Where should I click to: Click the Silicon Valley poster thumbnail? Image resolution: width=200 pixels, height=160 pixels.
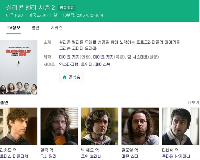[19, 67]
